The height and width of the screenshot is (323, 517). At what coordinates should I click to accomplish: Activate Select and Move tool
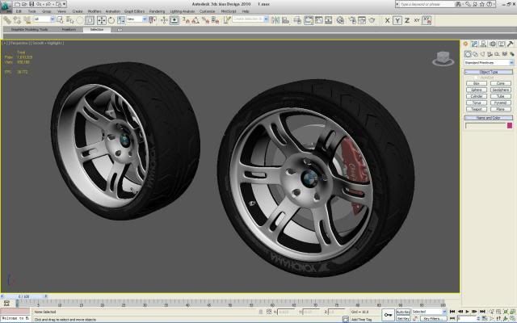point(102,20)
